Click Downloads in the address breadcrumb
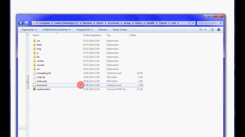The image size is (245, 137). pos(113,23)
